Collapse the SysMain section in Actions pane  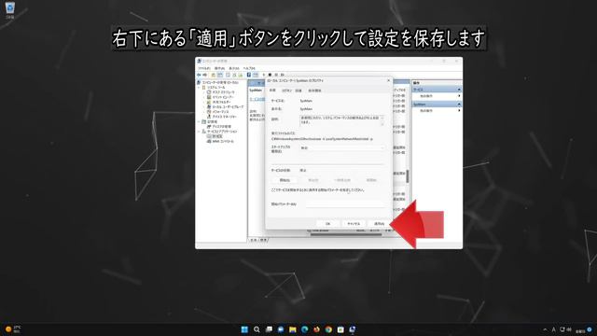[459, 104]
